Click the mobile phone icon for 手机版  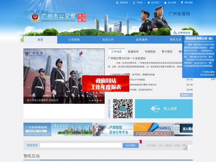pyautogui.click(x=134, y=3)
